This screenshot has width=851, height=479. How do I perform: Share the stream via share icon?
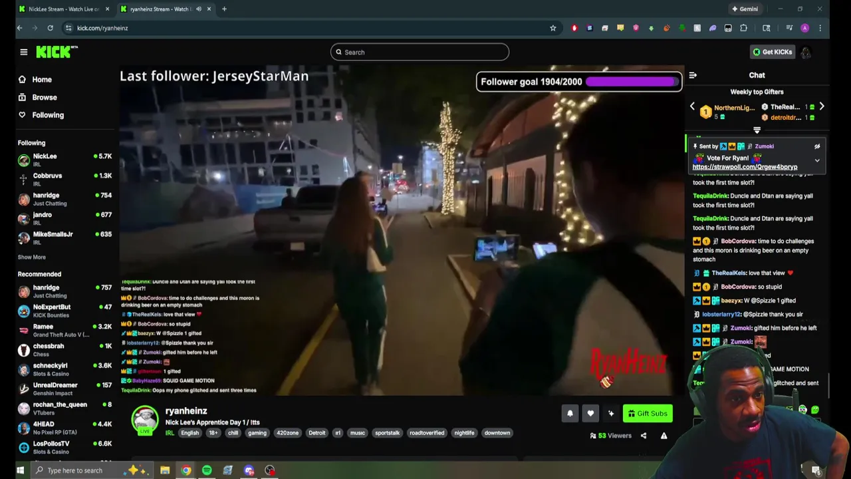point(643,436)
